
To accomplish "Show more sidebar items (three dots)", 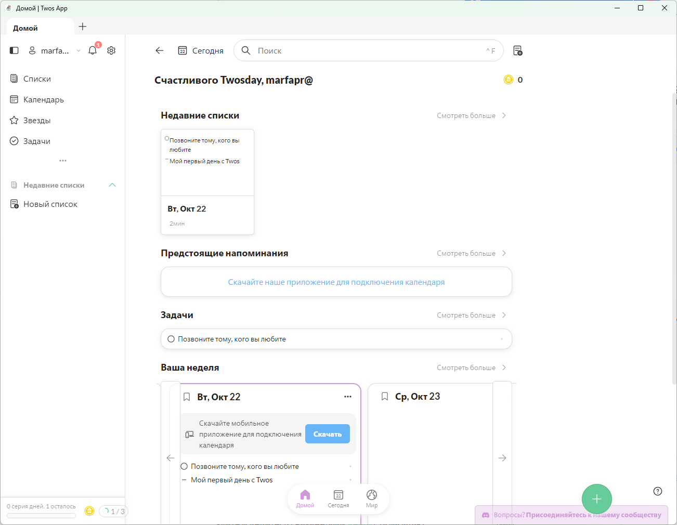I will point(63,161).
